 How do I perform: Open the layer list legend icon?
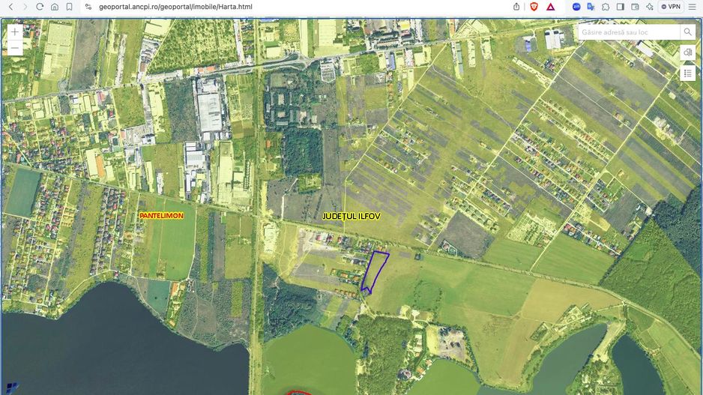pos(688,73)
